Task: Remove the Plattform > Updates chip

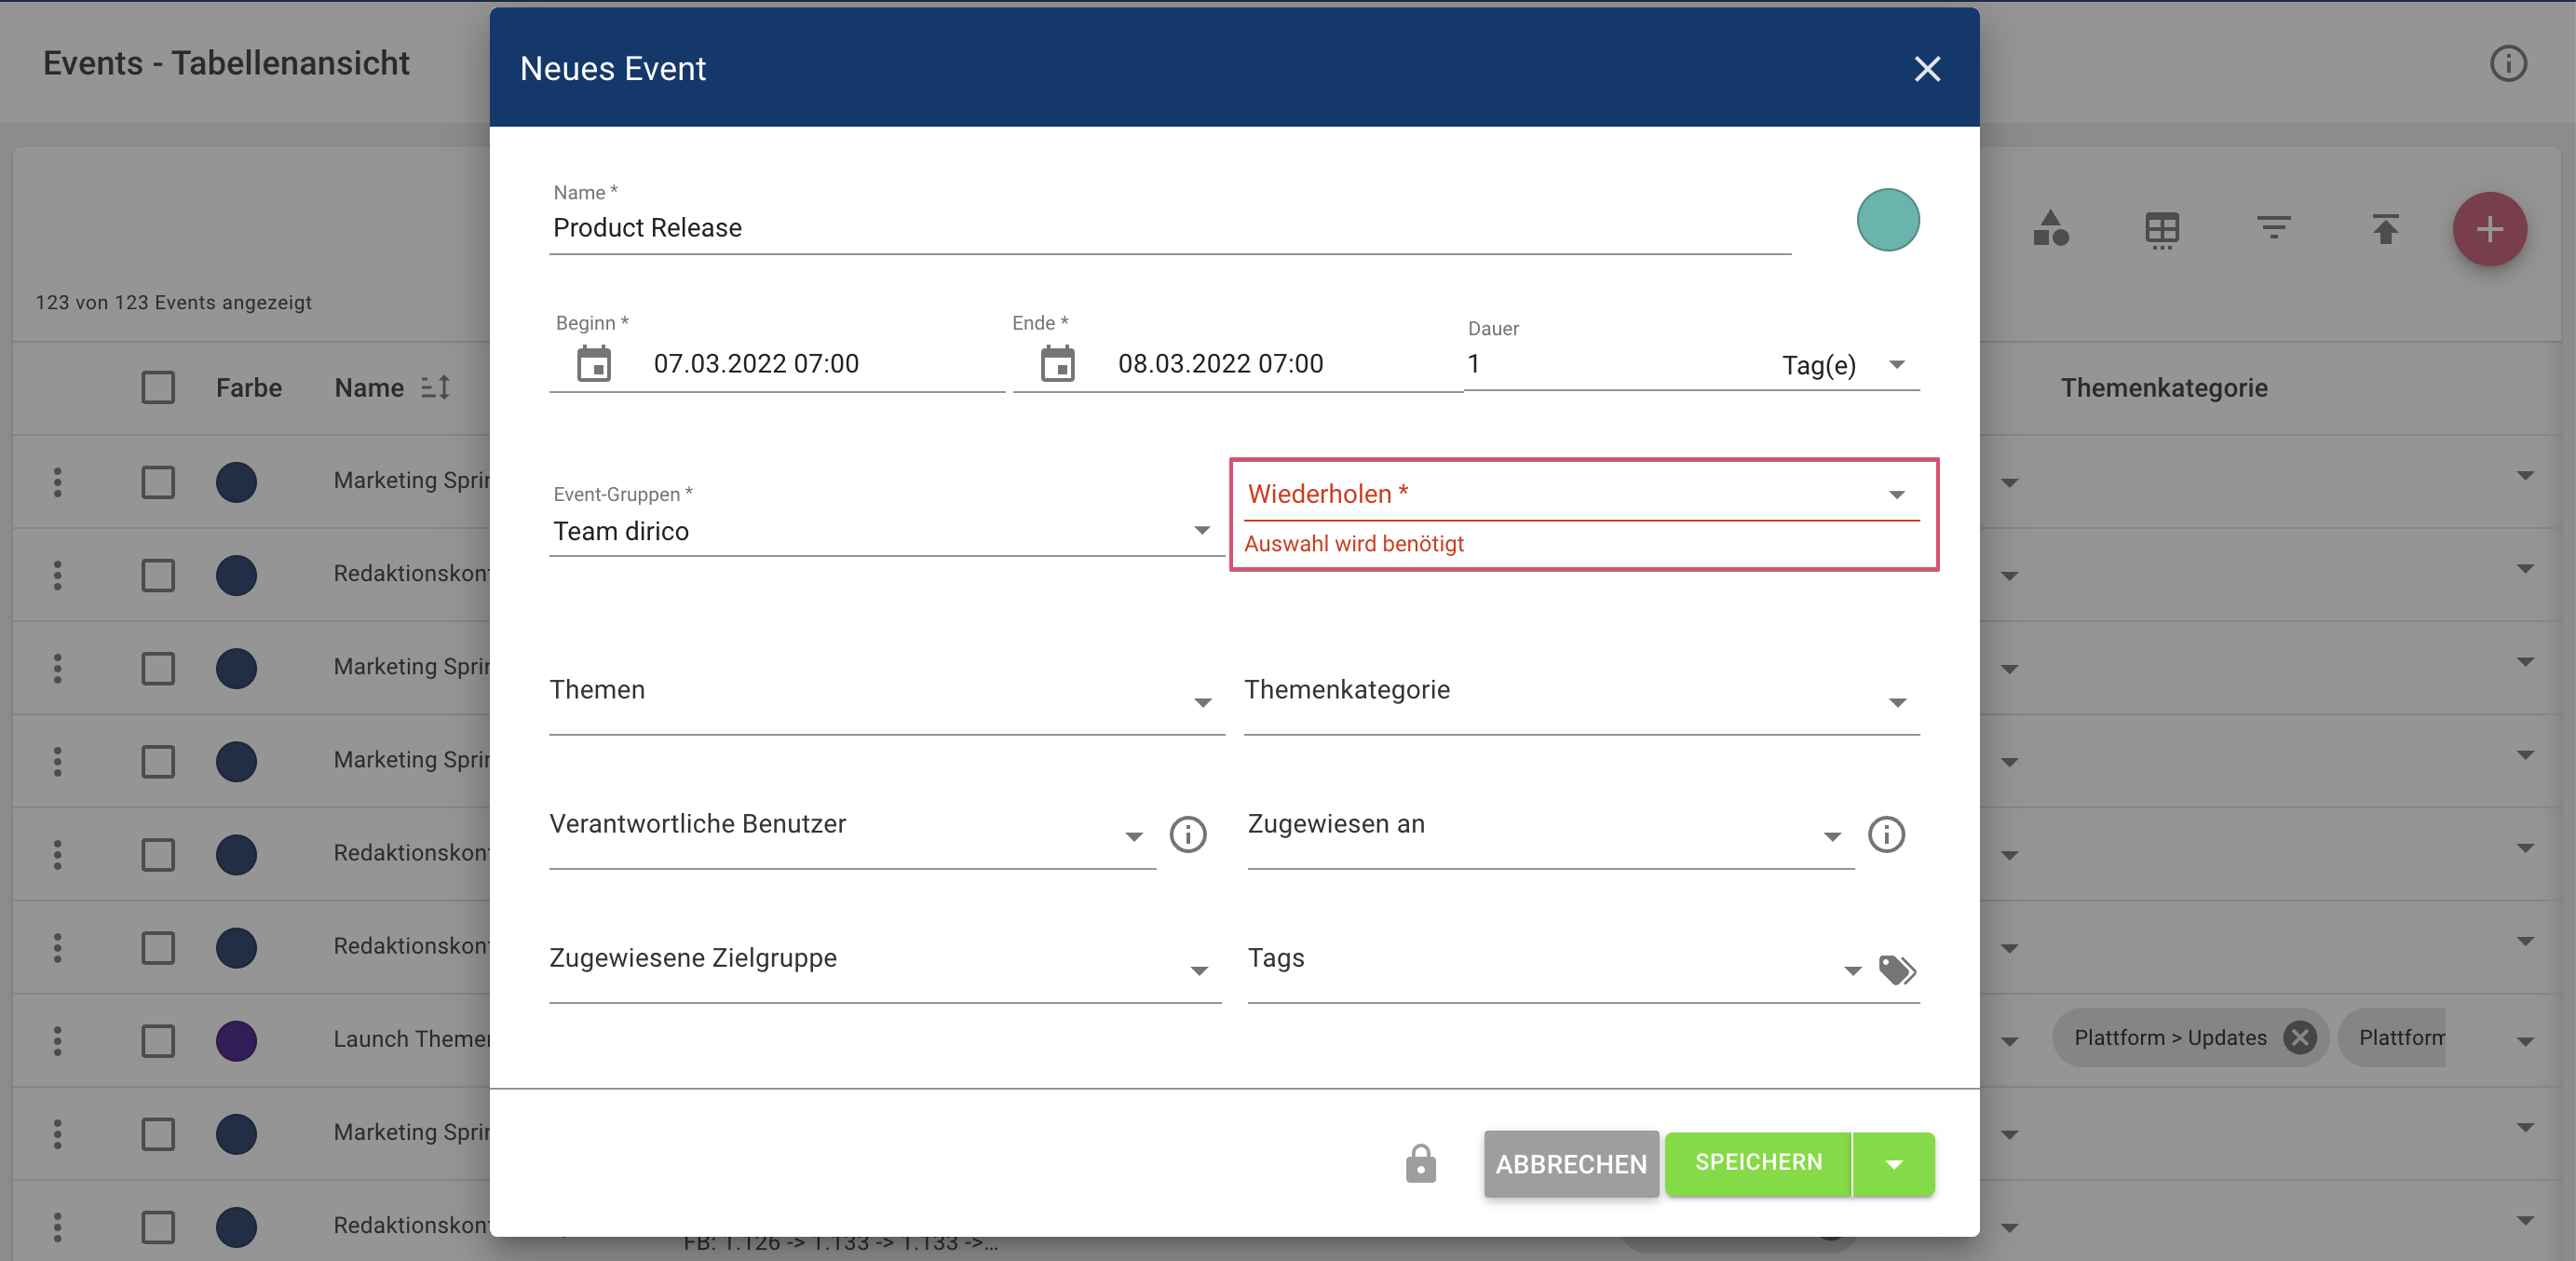Action: pyautogui.click(x=2300, y=1038)
